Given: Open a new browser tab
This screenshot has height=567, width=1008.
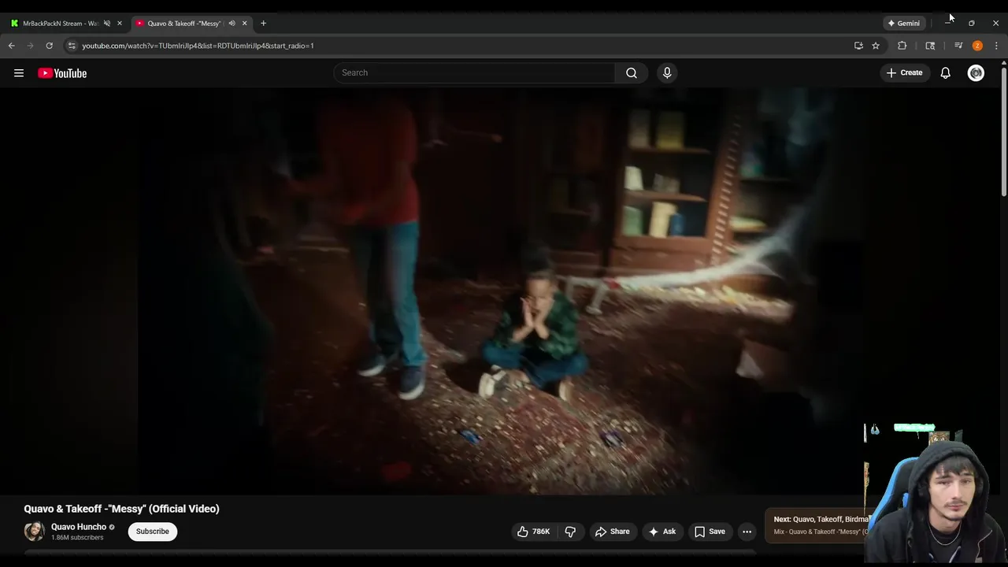Looking at the screenshot, I should [x=263, y=24].
